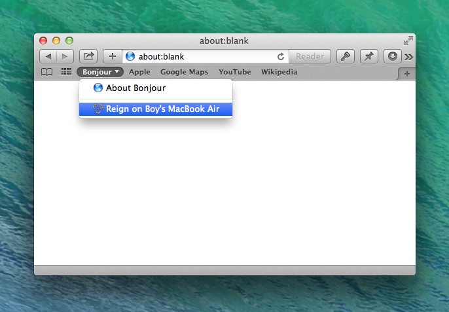Zoom the window with green button

click(69, 41)
